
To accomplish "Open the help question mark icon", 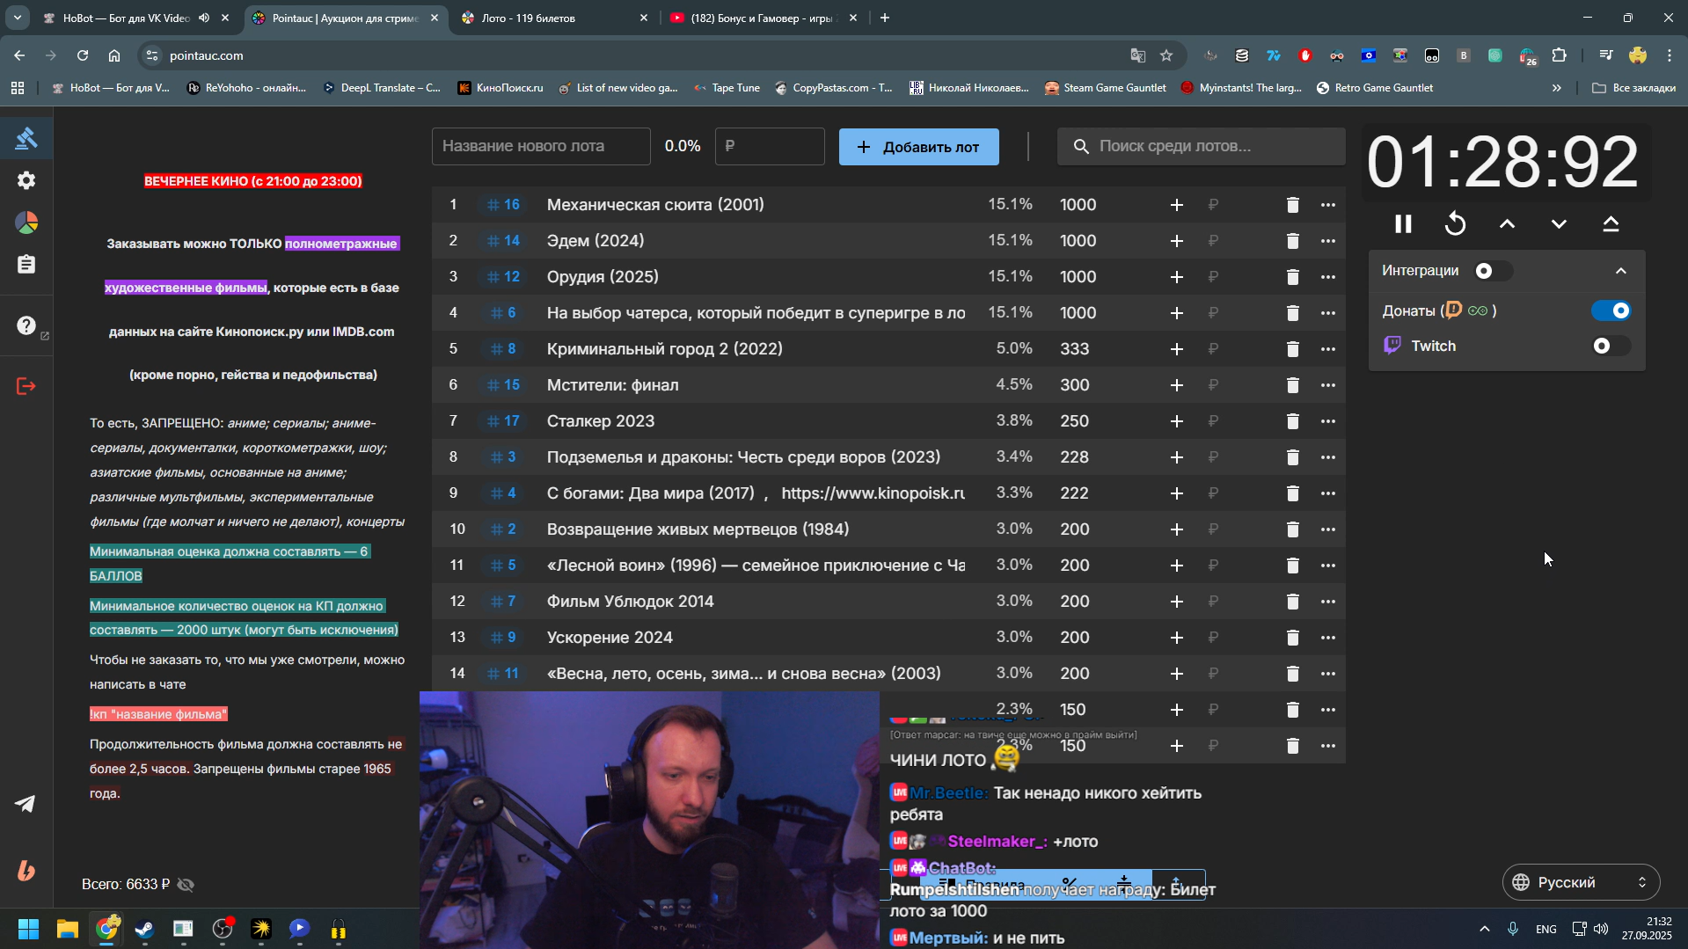I will pyautogui.click(x=26, y=325).
